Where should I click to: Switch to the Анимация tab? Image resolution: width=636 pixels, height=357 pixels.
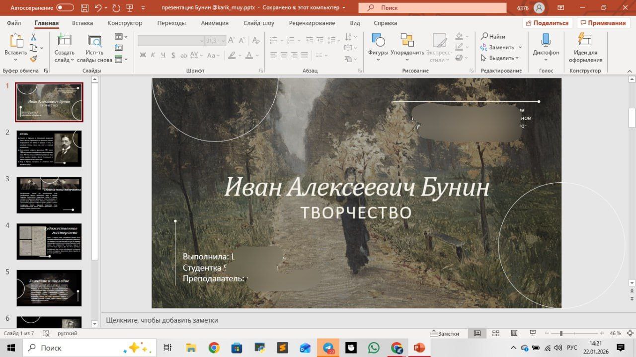click(x=215, y=23)
